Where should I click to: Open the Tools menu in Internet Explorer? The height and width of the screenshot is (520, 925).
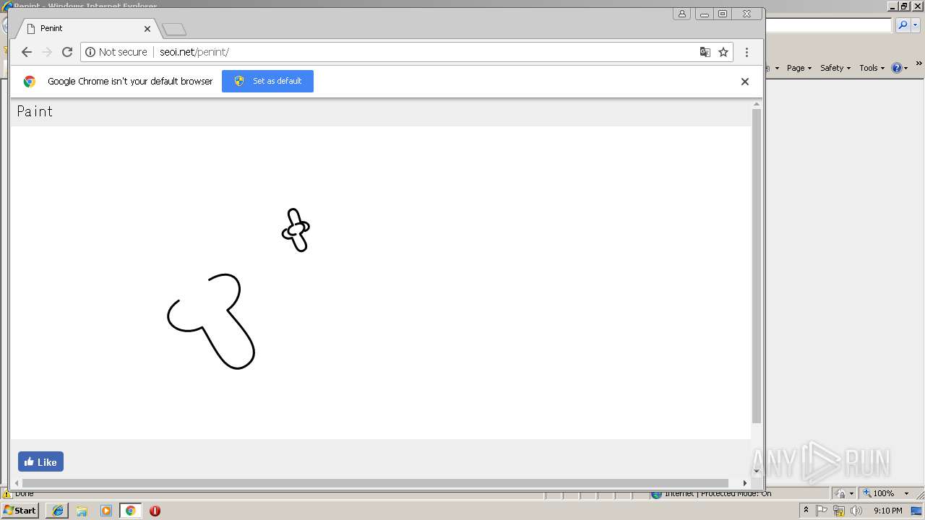pyautogui.click(x=872, y=68)
